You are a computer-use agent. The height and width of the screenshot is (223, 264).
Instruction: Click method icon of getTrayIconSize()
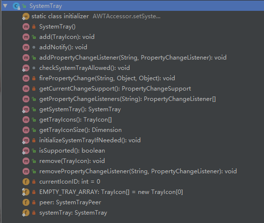click(26, 130)
